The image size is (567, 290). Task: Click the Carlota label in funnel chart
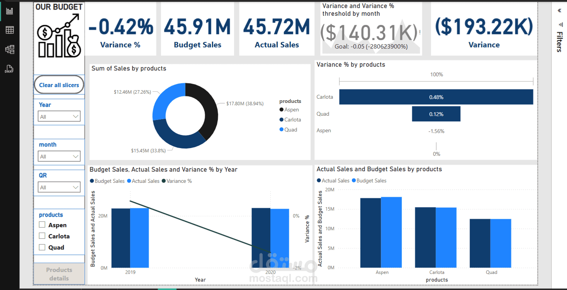[x=324, y=97]
